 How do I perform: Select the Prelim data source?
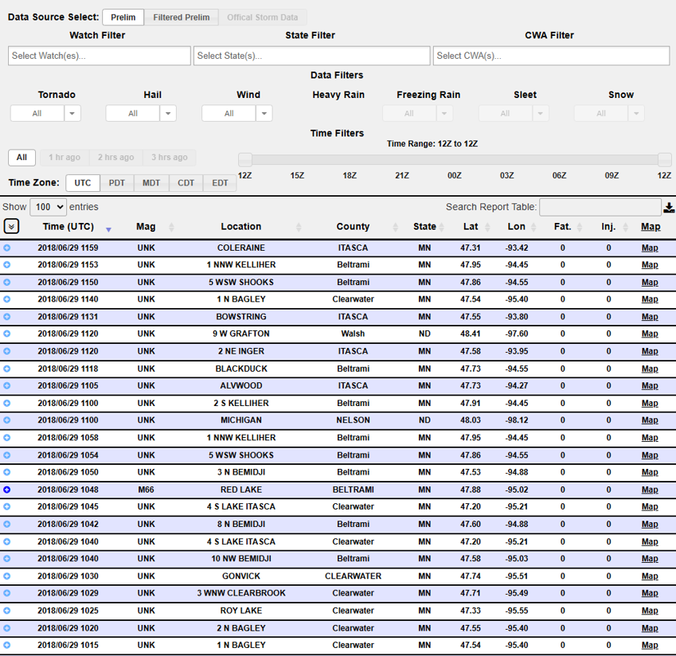point(123,18)
